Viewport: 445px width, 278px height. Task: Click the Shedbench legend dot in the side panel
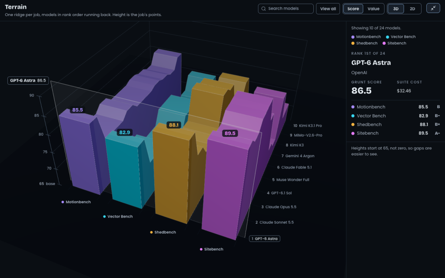353,43
